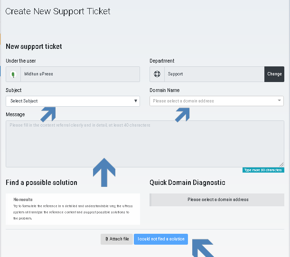Click the Find a possible solution heading
This screenshot has width=290, height=257.
(x=41, y=183)
